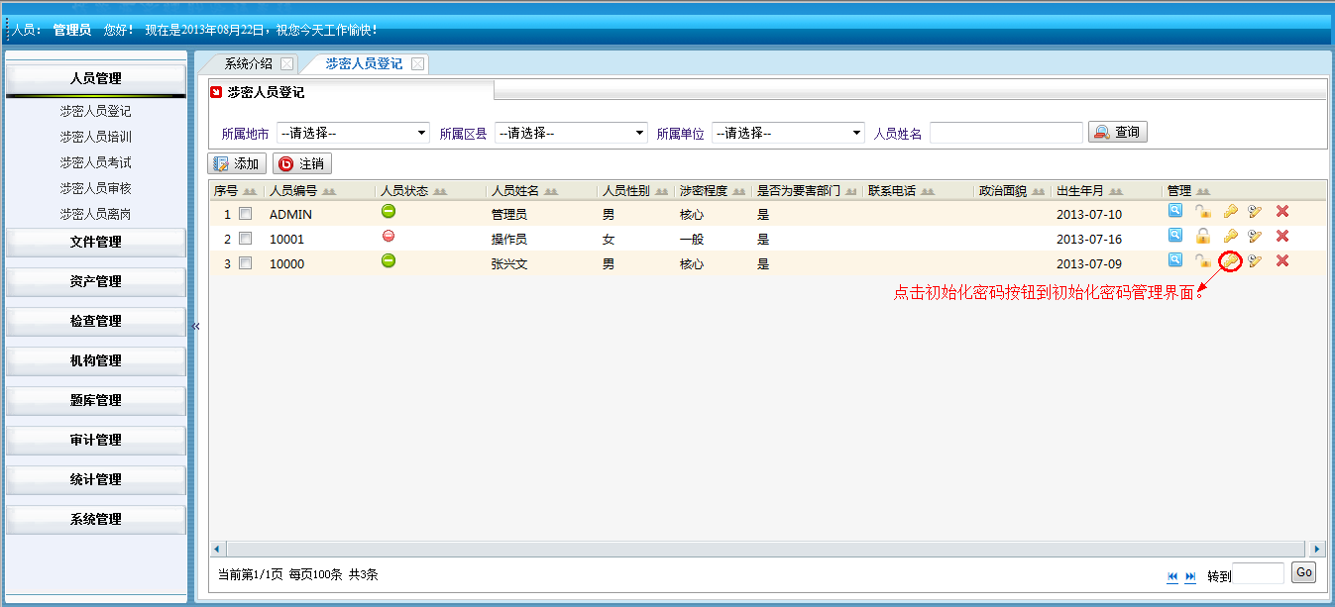
Task: Open 涉密人员离岗 in sidebar
Action: click(95, 215)
